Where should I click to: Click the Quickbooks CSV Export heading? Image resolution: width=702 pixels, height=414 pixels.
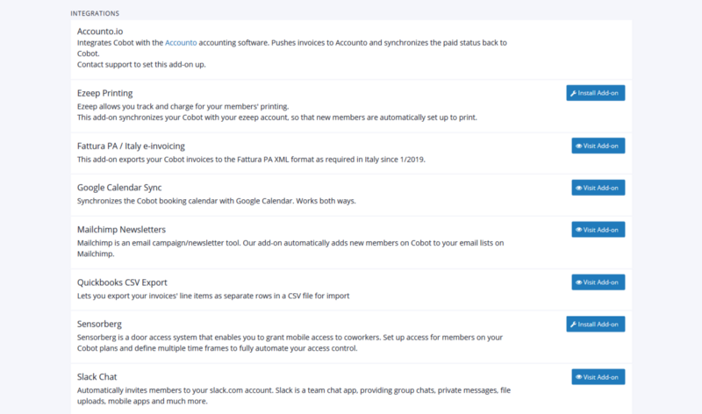click(122, 282)
